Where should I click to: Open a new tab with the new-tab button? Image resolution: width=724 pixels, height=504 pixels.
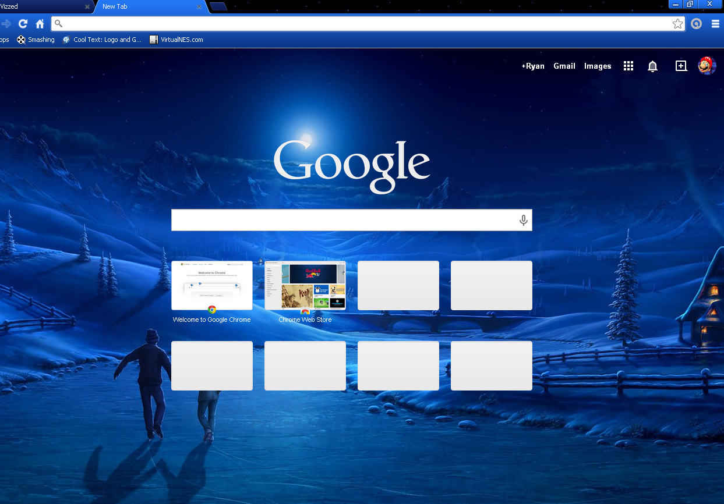(218, 7)
